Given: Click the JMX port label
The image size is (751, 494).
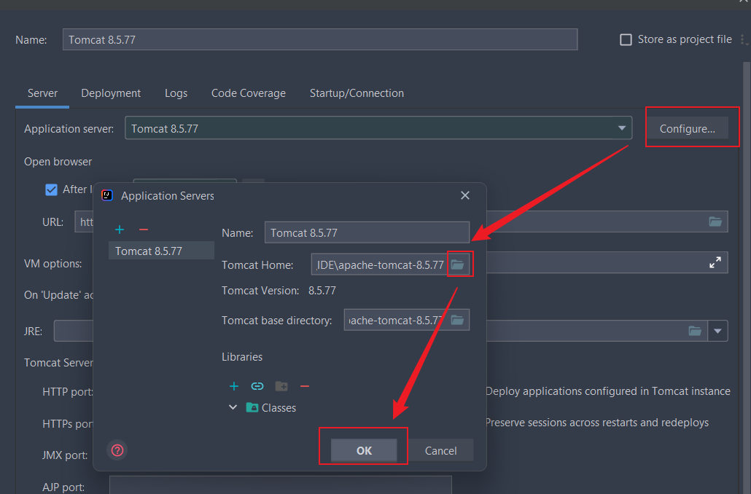Looking at the screenshot, I should [x=65, y=455].
